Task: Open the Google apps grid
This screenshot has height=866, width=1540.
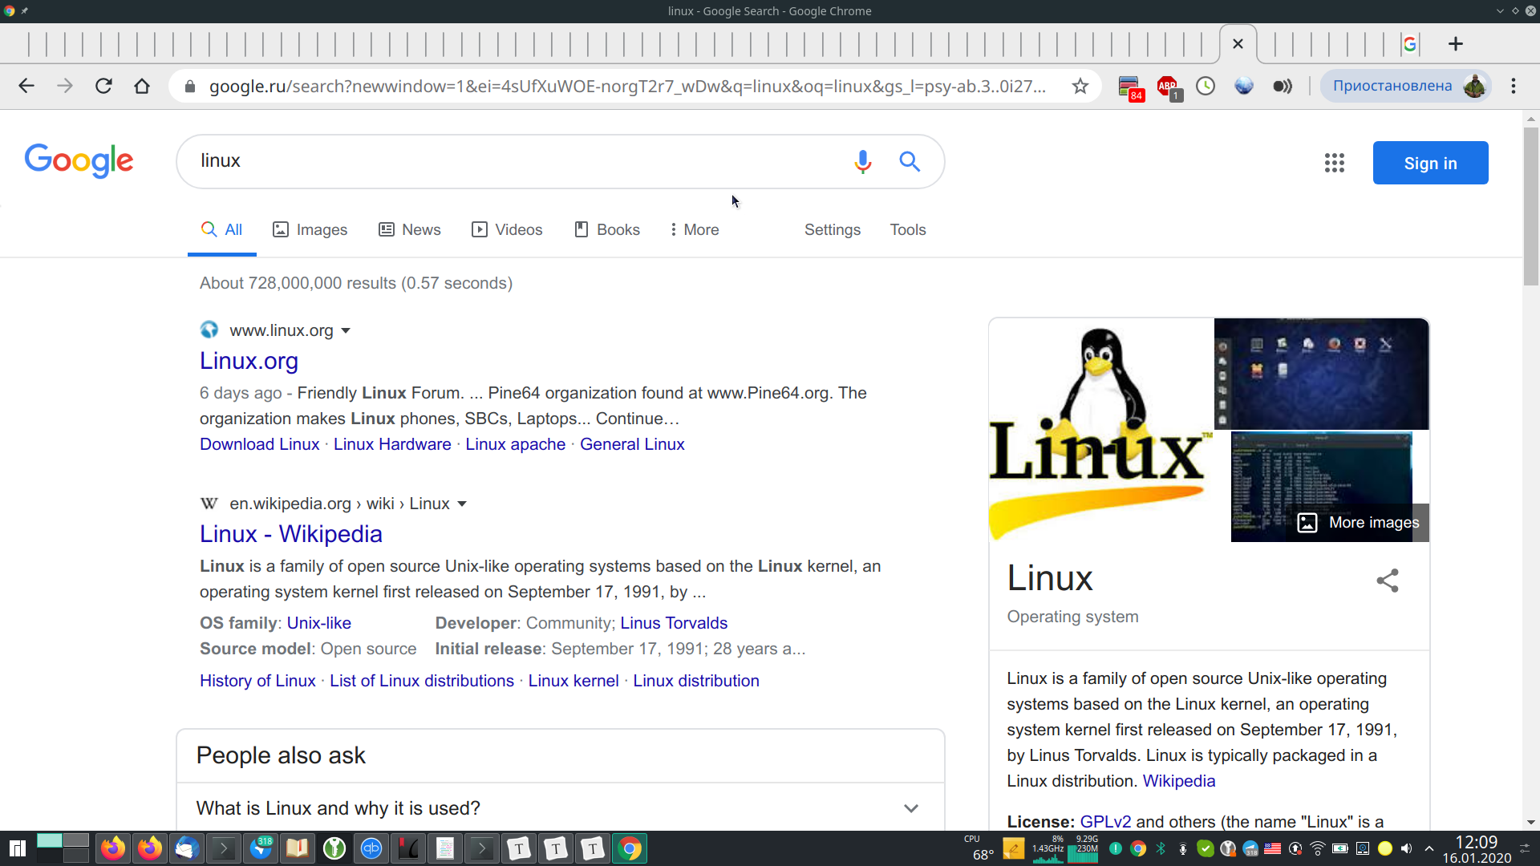Action: point(1335,163)
